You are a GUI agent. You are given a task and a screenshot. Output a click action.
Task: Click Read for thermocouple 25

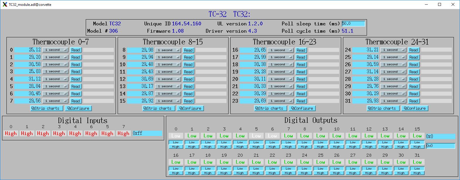pos(413,57)
